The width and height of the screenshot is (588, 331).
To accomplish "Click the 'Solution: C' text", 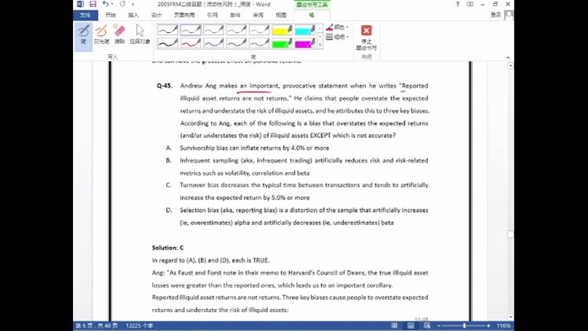I will 168,248.
